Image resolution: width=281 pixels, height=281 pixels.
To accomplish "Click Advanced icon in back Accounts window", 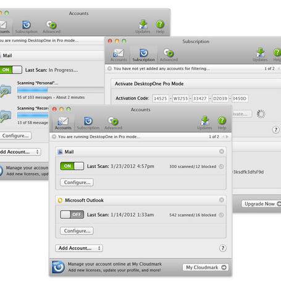I will (x=51, y=27).
